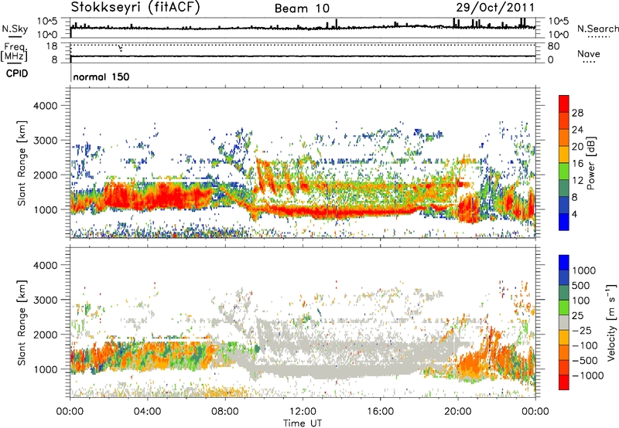619x428 pixels.
Task: Click the 20:00 time axis label
Action: 458,412
